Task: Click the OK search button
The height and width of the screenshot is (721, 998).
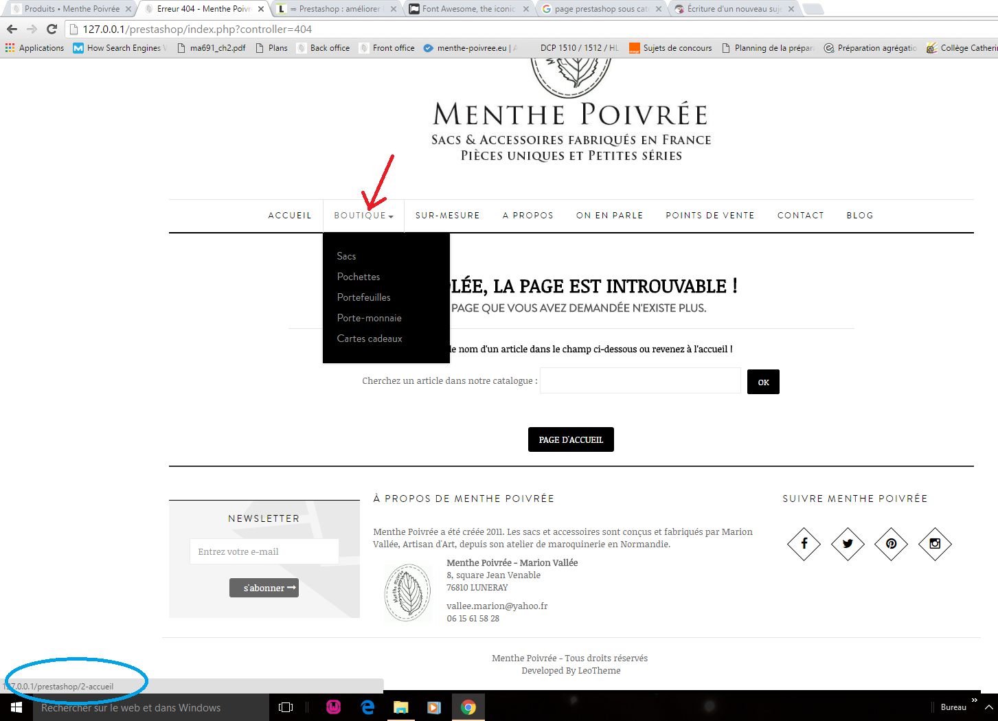Action: click(763, 382)
